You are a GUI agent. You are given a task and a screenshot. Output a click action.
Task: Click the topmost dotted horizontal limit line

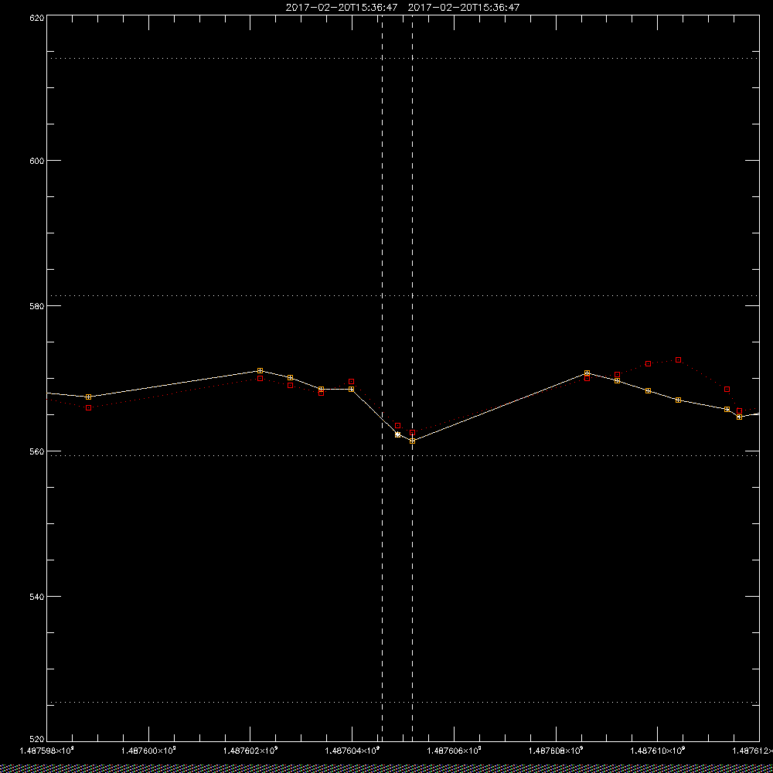tap(403, 58)
